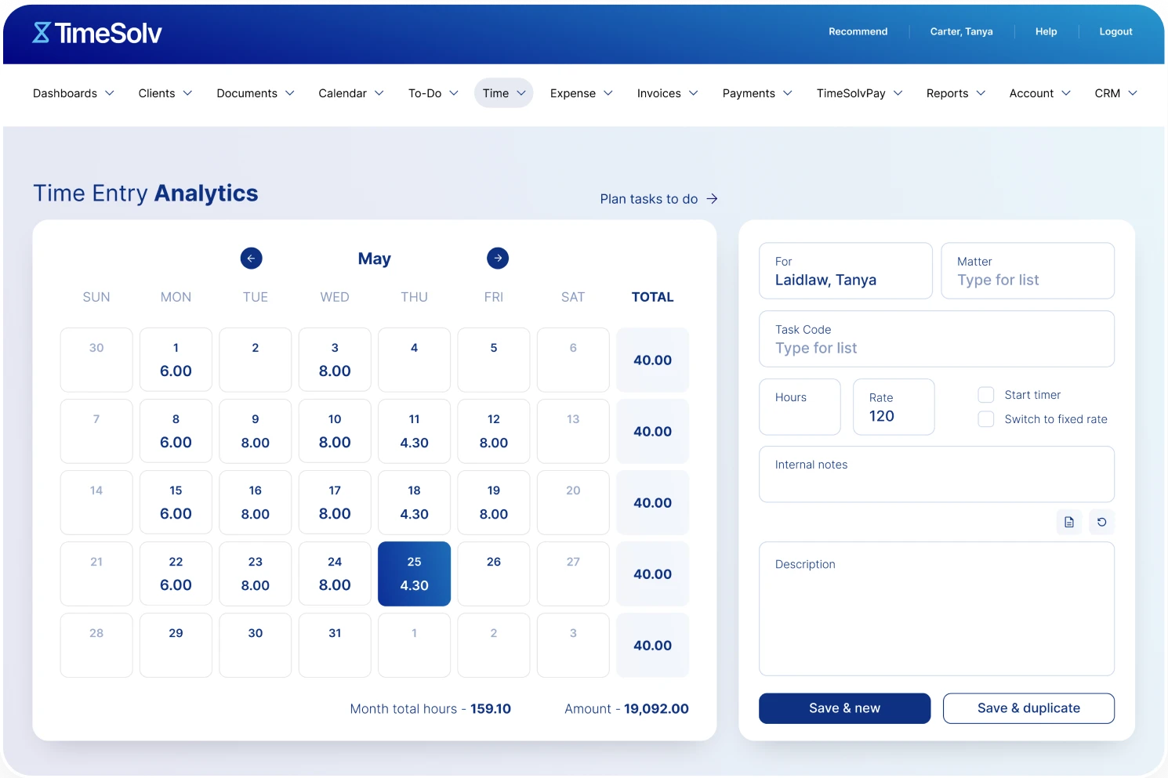Viewport: 1168px width, 778px height.
Task: Open the Recommend menu item
Action: click(858, 31)
